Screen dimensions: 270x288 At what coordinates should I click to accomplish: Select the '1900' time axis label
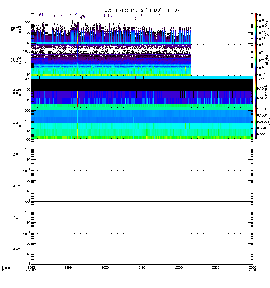pos(68,267)
